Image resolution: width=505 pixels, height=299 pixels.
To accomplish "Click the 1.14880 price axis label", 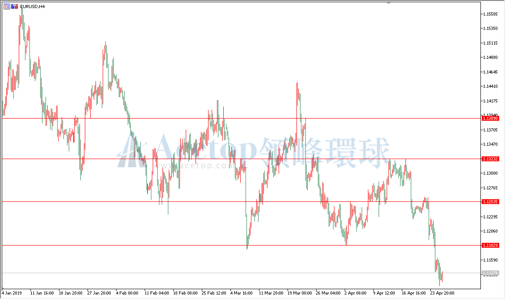I will coord(490,57).
